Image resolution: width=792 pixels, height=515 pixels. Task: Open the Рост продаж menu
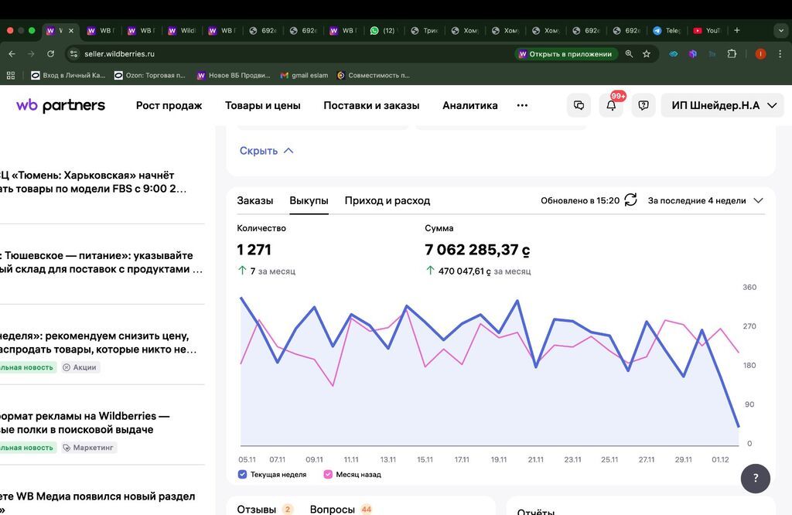pos(169,105)
